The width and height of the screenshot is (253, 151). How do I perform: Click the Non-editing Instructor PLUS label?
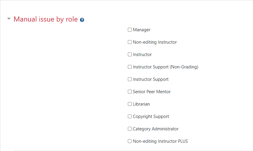(160, 141)
